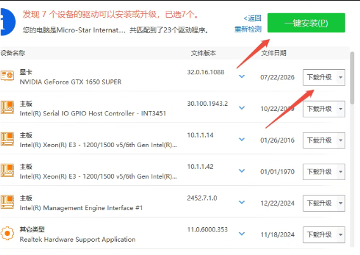The width and height of the screenshot is (360, 255).
Task: Open dropdown arrow for 10.1.1.14 下载升级
Action: (x=341, y=140)
